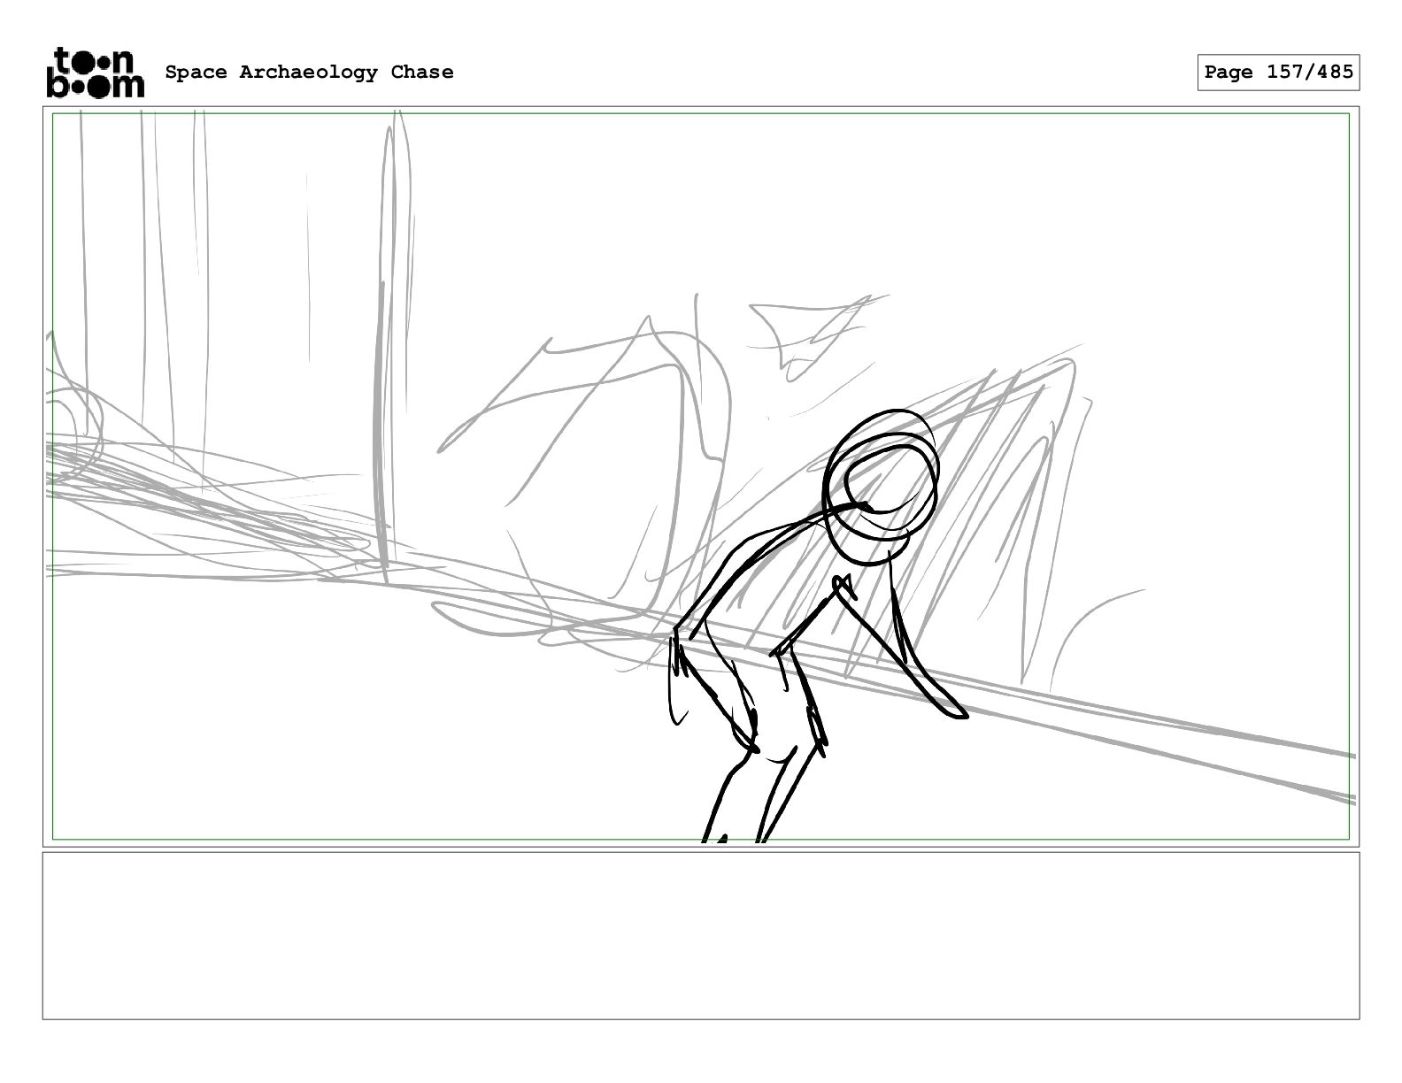Select the 'Space Archaeology Chase' title text
Screen dimensions: 1402x1083
[309, 73]
